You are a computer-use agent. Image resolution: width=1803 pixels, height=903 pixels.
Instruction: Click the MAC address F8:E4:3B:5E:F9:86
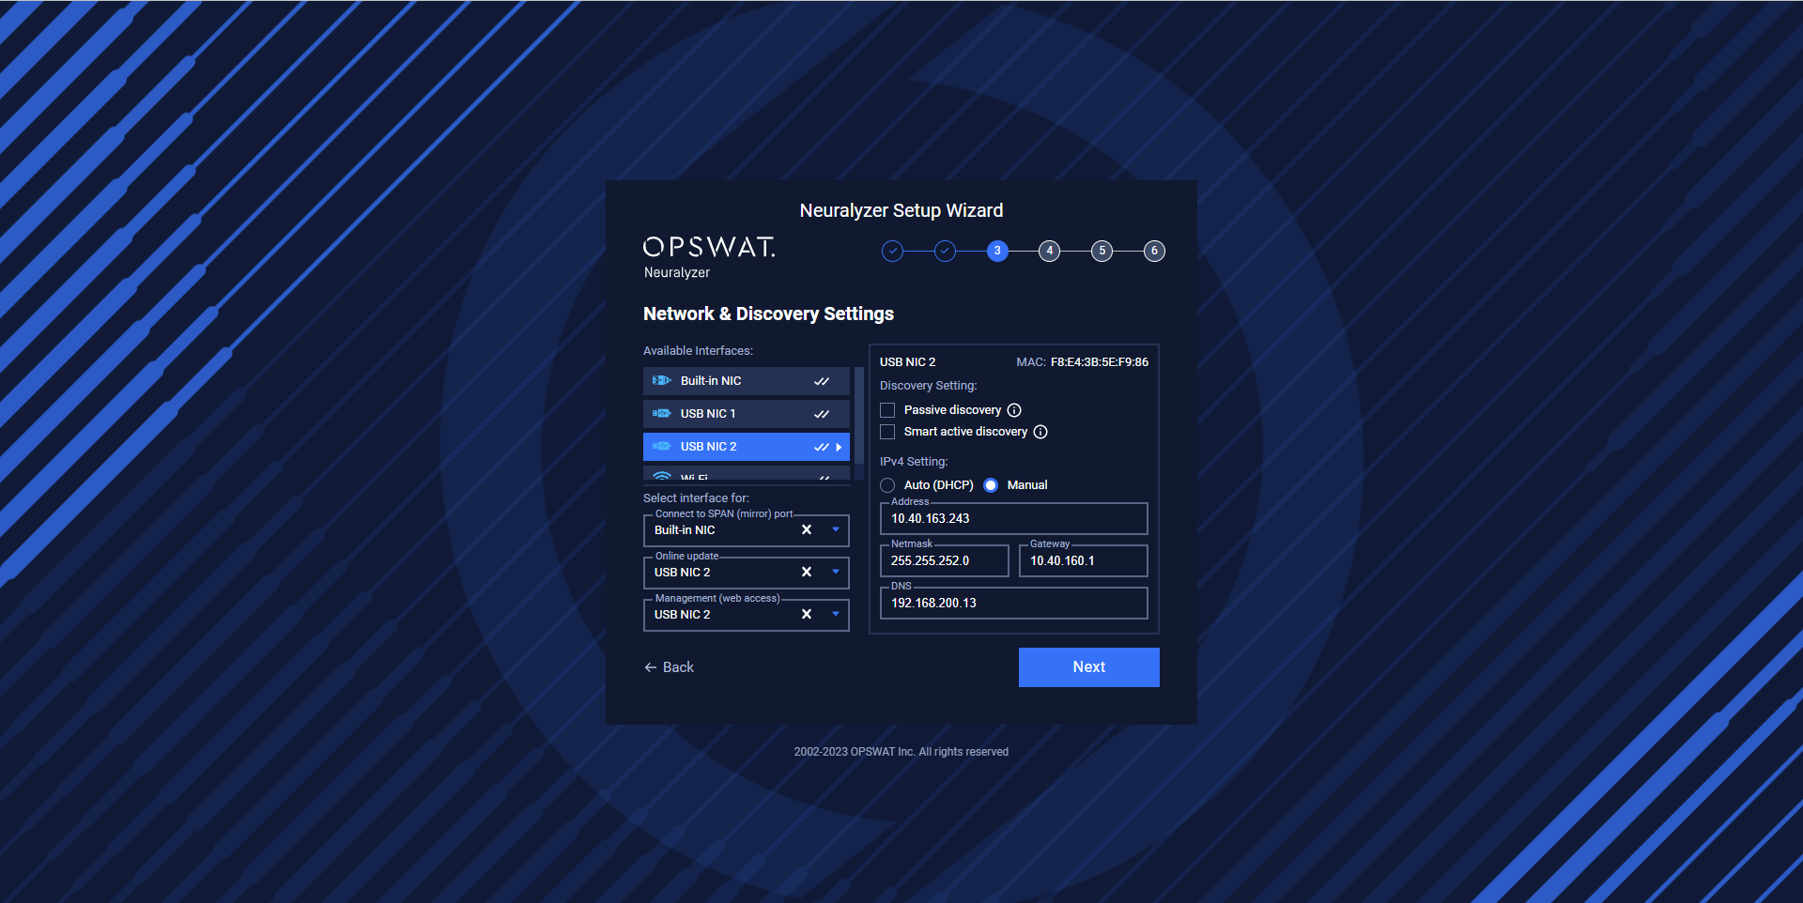[x=1100, y=362]
